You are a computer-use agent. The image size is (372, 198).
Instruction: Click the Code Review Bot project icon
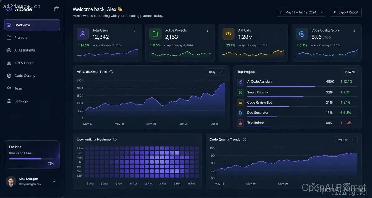click(241, 103)
